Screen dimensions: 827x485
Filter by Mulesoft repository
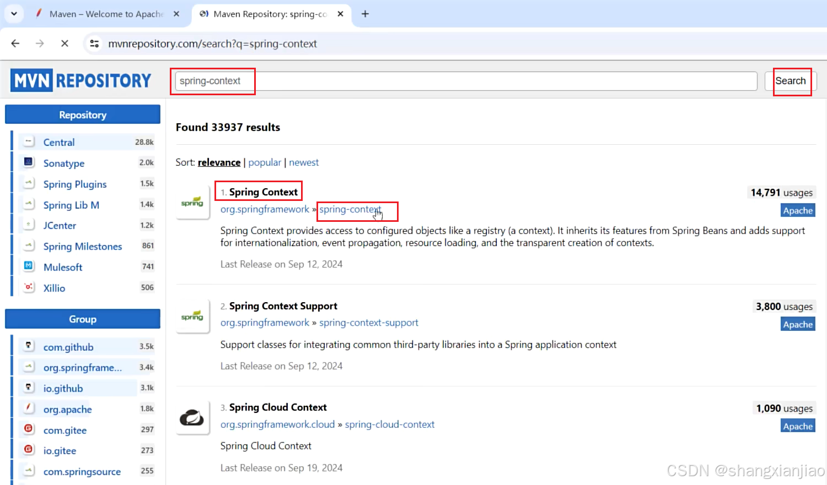[63, 267]
